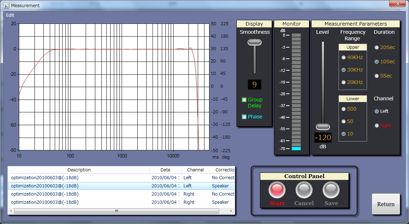Select the Right channel

coord(377,125)
